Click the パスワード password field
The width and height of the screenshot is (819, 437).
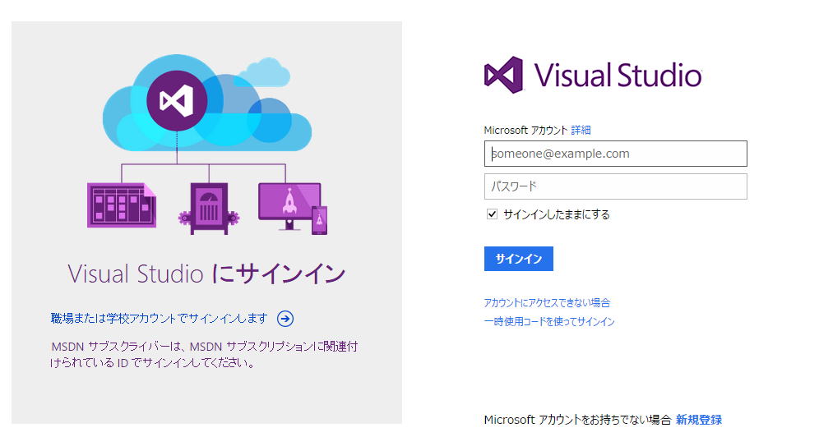click(x=615, y=186)
